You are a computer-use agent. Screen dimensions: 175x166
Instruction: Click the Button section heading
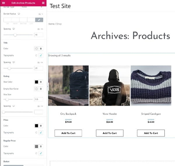click(6, 161)
